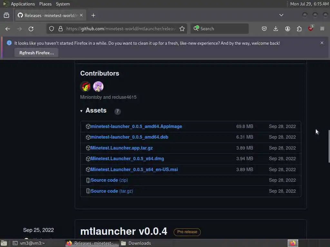Screen dimensions: 330x247
Task: Open the tracking protection shield icon
Action: [52, 29]
